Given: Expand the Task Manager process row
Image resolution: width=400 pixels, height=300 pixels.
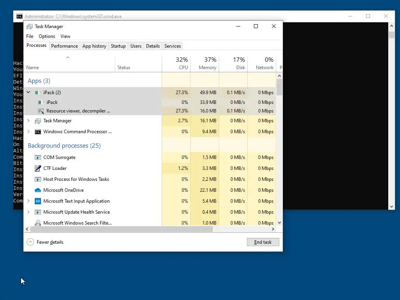Looking at the screenshot, I should click(x=28, y=121).
